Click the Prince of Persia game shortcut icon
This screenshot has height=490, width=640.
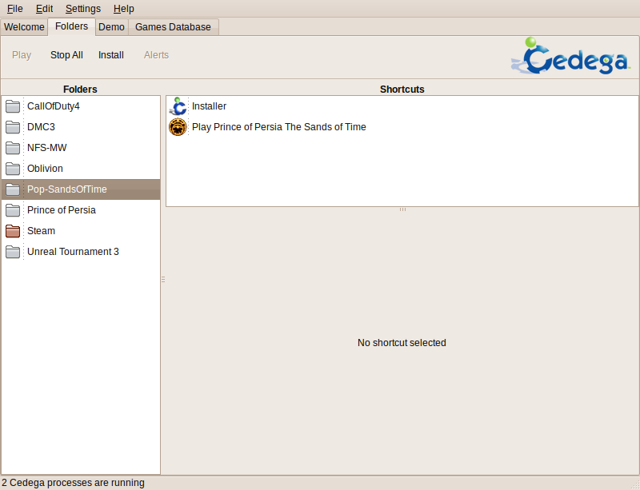click(x=178, y=127)
